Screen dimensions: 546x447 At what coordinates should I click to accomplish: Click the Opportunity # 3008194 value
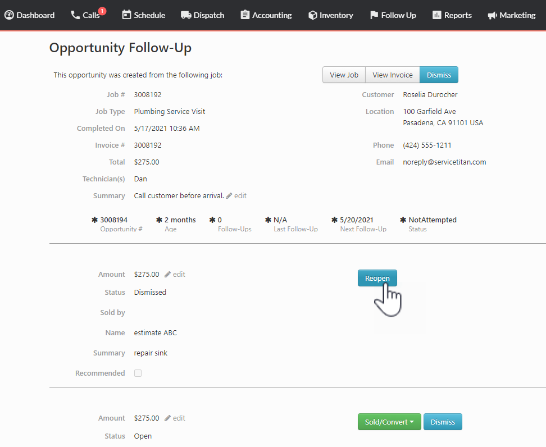pos(114,220)
